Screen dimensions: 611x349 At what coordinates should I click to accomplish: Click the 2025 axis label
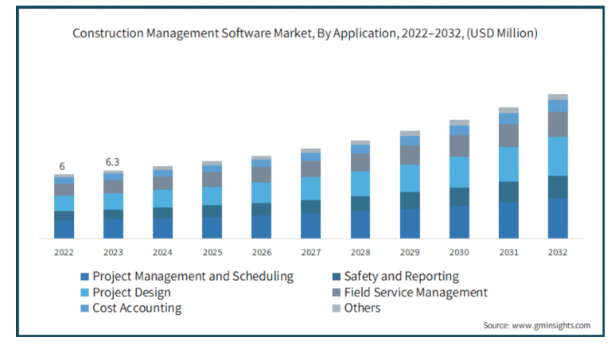click(212, 252)
